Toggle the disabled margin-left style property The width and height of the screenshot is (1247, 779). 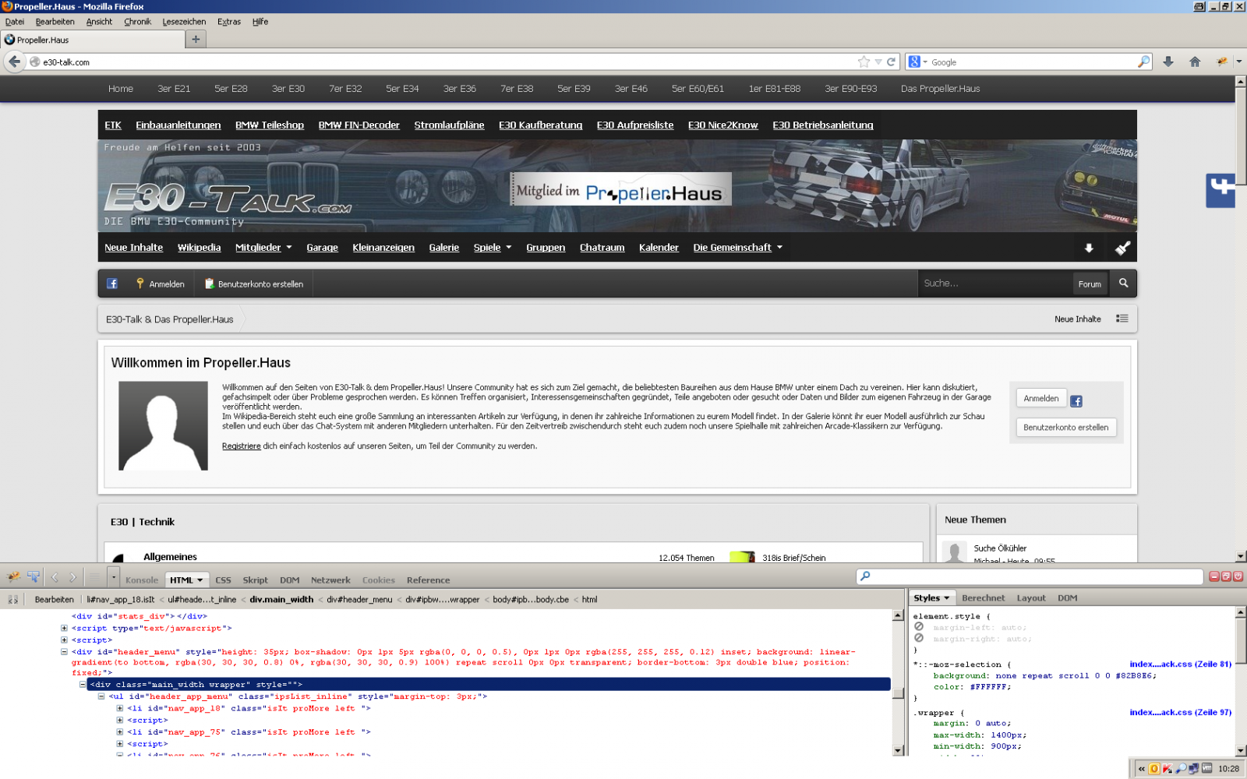point(919,627)
